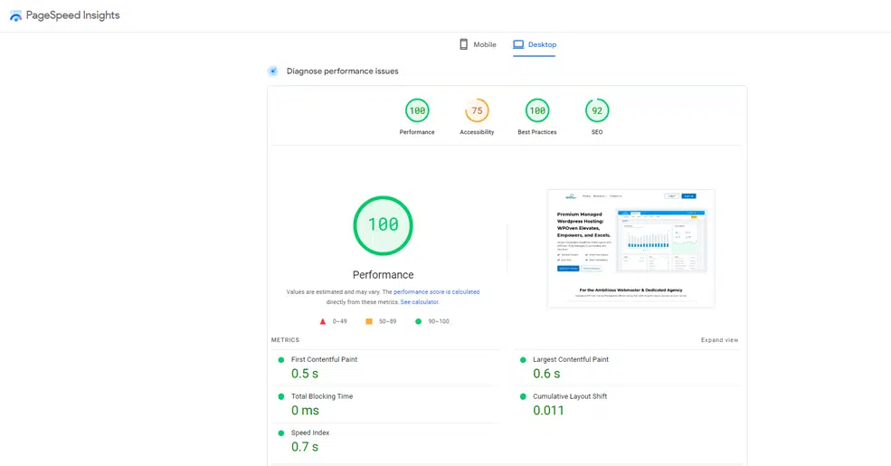The image size is (891, 466).
Task: Click the PageSpeed Insights logo icon
Action: click(x=15, y=16)
